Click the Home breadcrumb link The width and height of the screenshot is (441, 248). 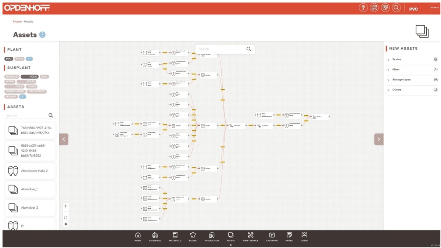17,22
